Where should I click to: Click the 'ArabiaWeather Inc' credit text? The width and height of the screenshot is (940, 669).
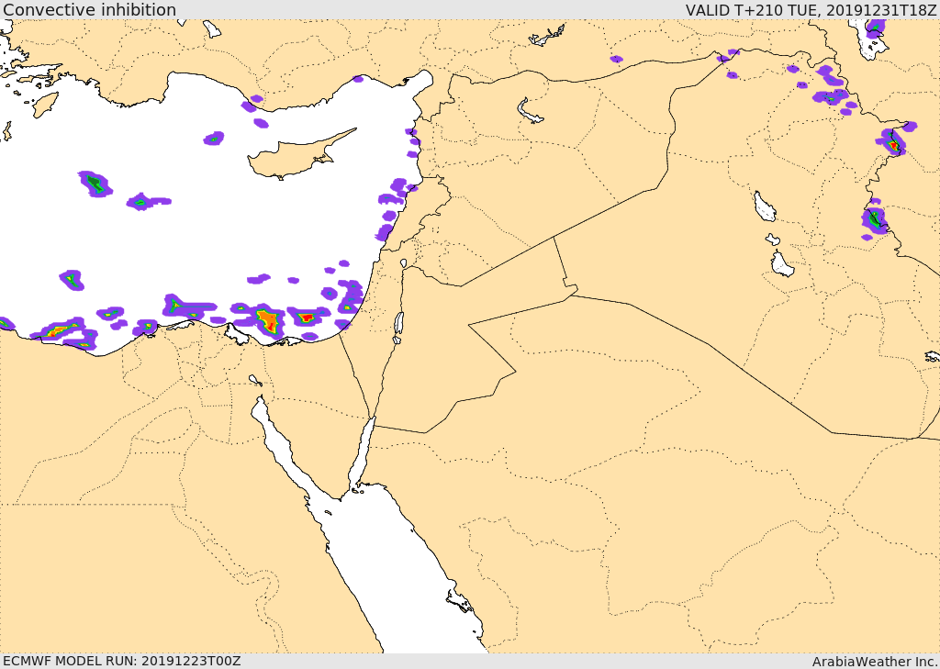(875, 662)
